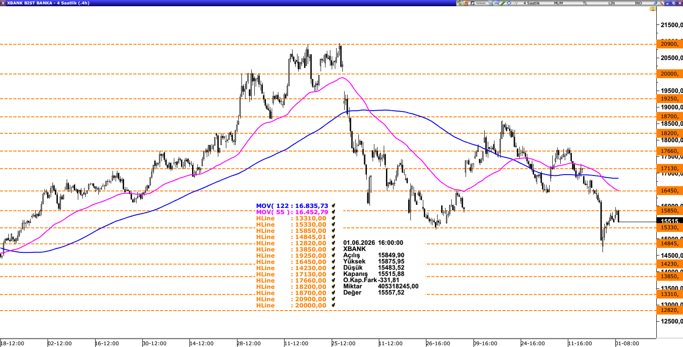Toggle checkmark next to MOV( 122 ) indicator

pos(333,206)
